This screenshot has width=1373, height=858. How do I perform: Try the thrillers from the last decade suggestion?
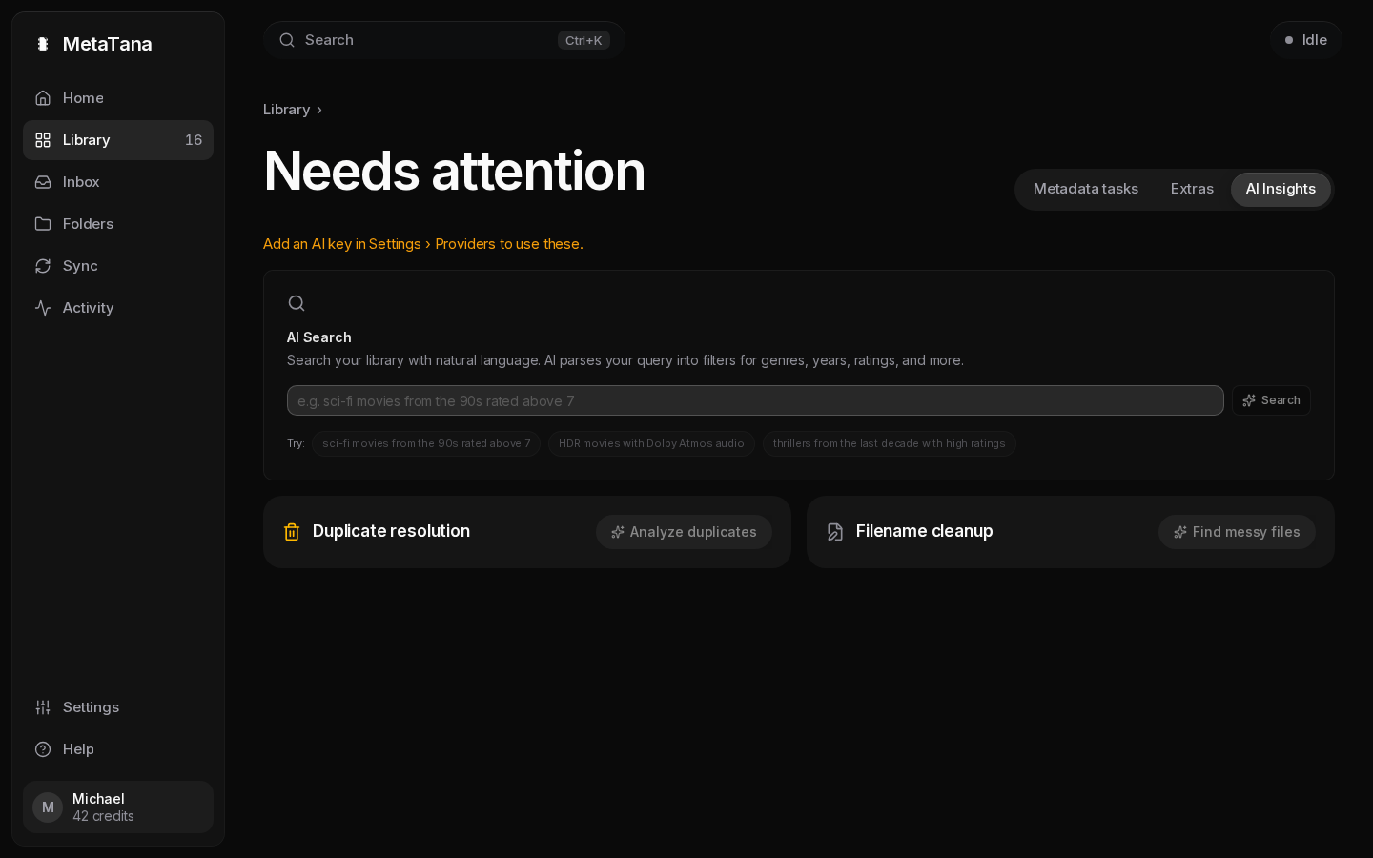[889, 443]
